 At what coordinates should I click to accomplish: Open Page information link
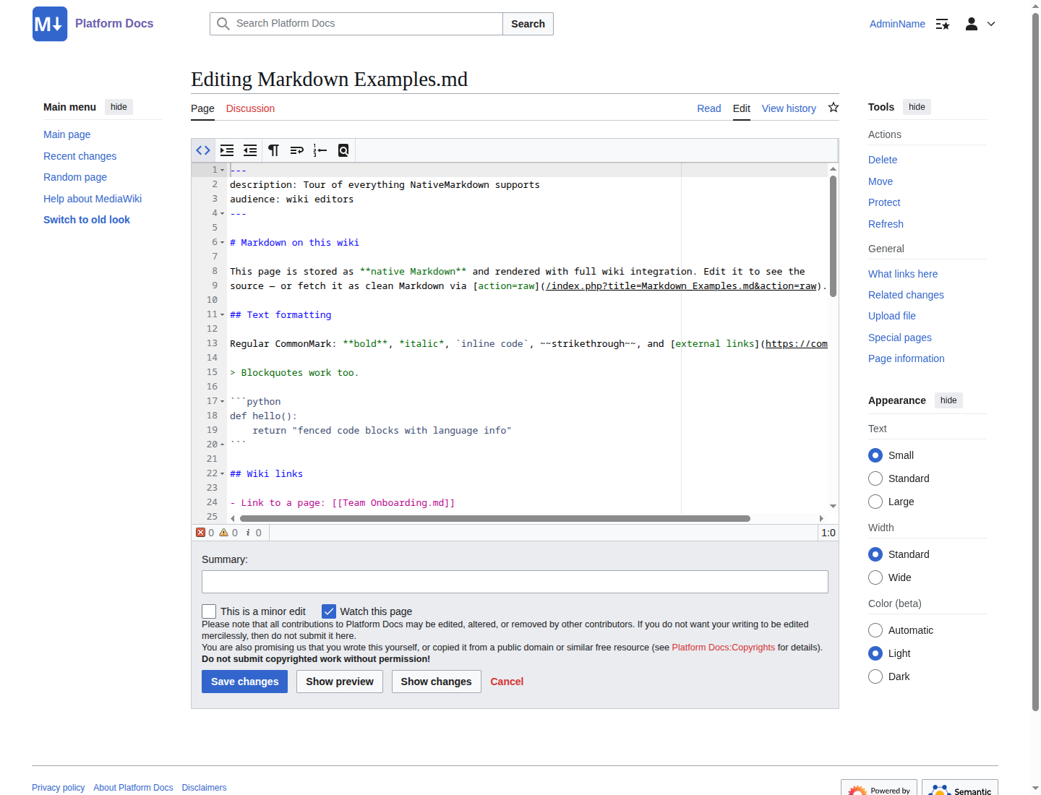[x=906, y=358]
